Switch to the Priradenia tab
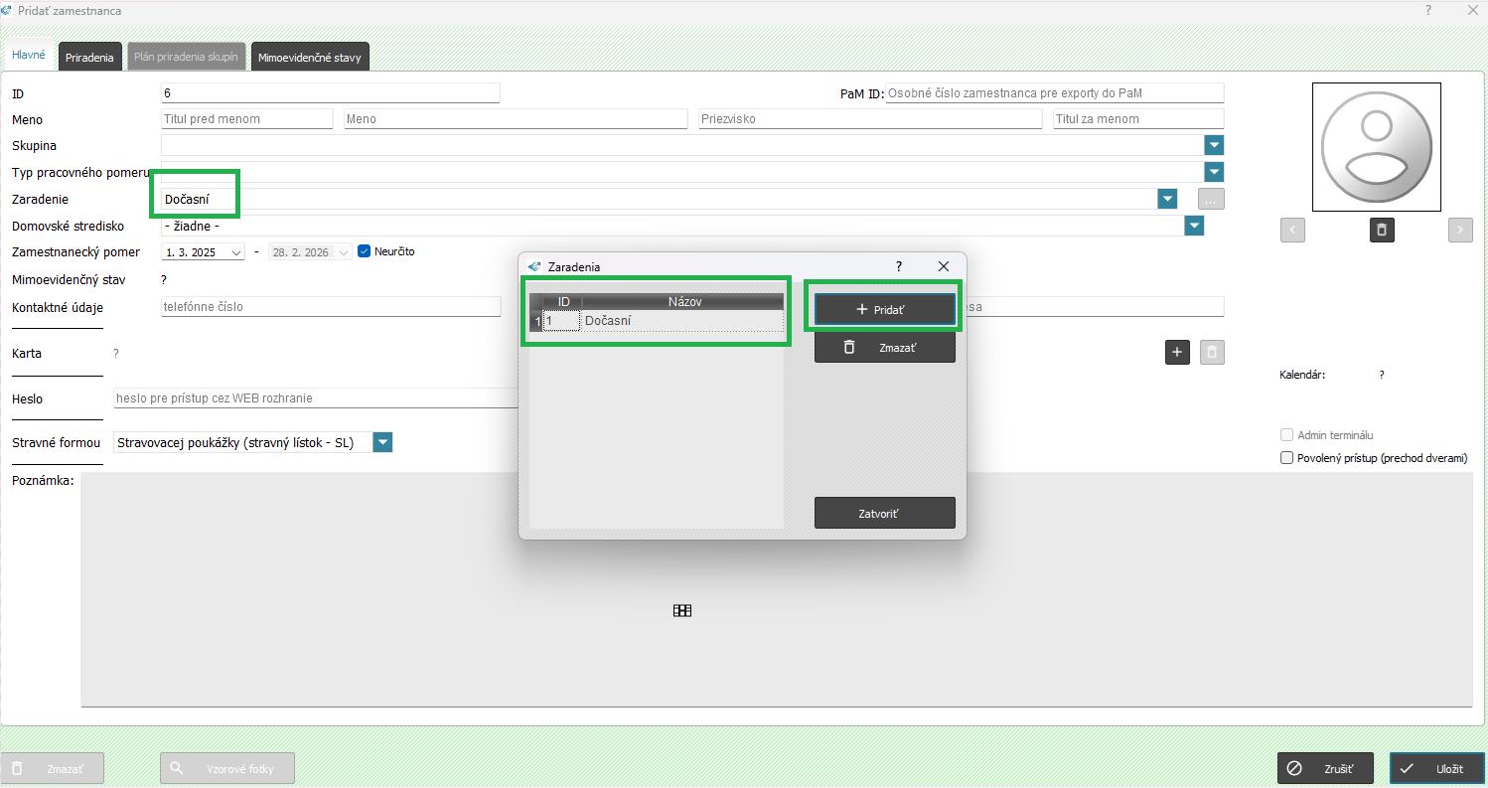Screen dimensions: 1488x788 point(89,58)
